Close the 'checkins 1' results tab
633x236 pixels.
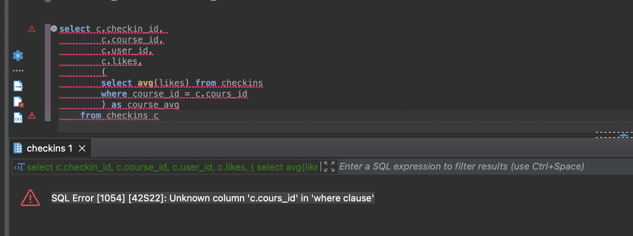82,148
